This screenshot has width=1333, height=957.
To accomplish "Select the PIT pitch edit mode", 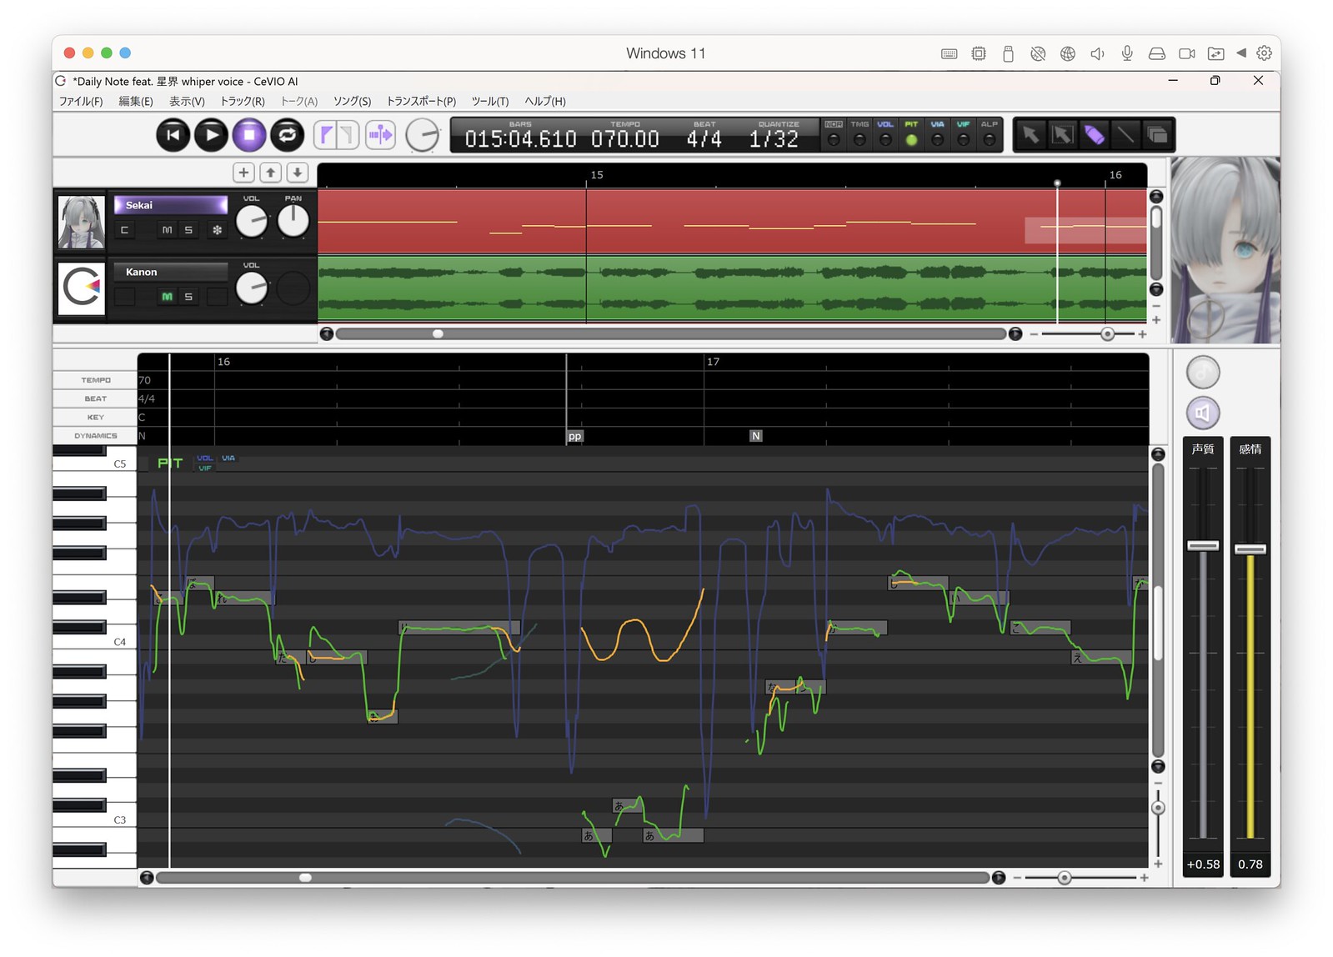I will (x=911, y=135).
